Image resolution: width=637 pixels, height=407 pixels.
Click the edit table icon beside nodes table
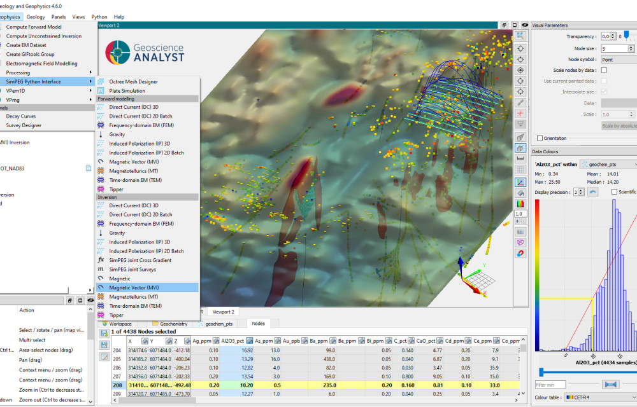point(104,356)
